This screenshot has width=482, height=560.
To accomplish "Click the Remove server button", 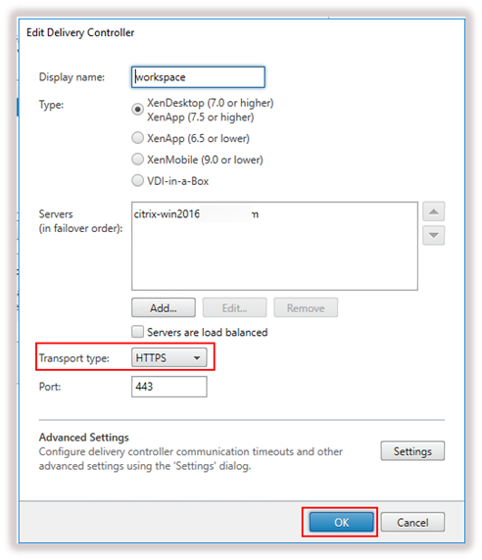I will tap(306, 307).
